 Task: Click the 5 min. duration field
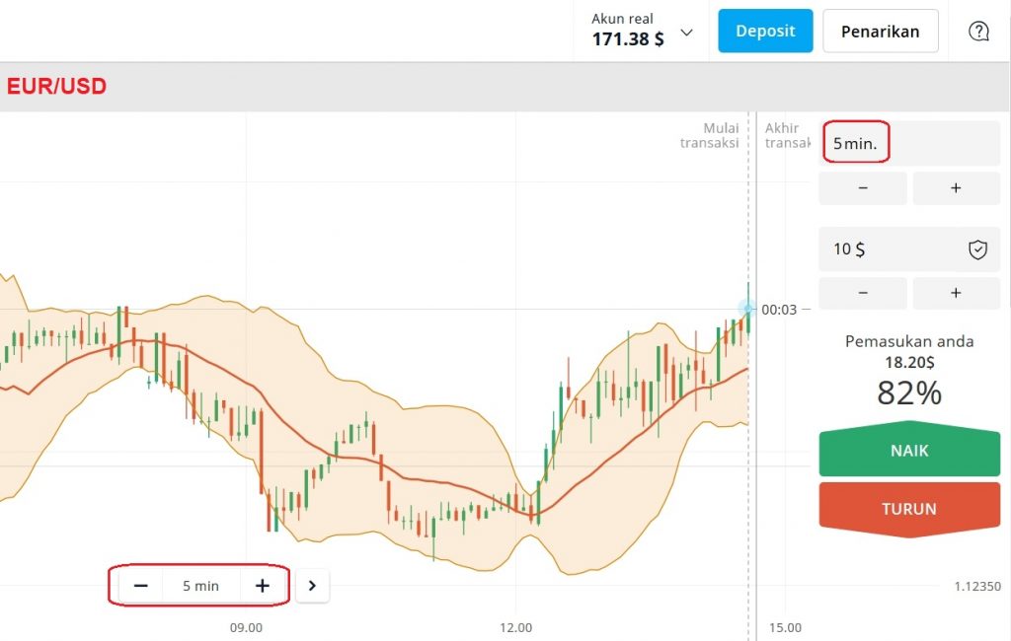pyautogui.click(x=855, y=142)
